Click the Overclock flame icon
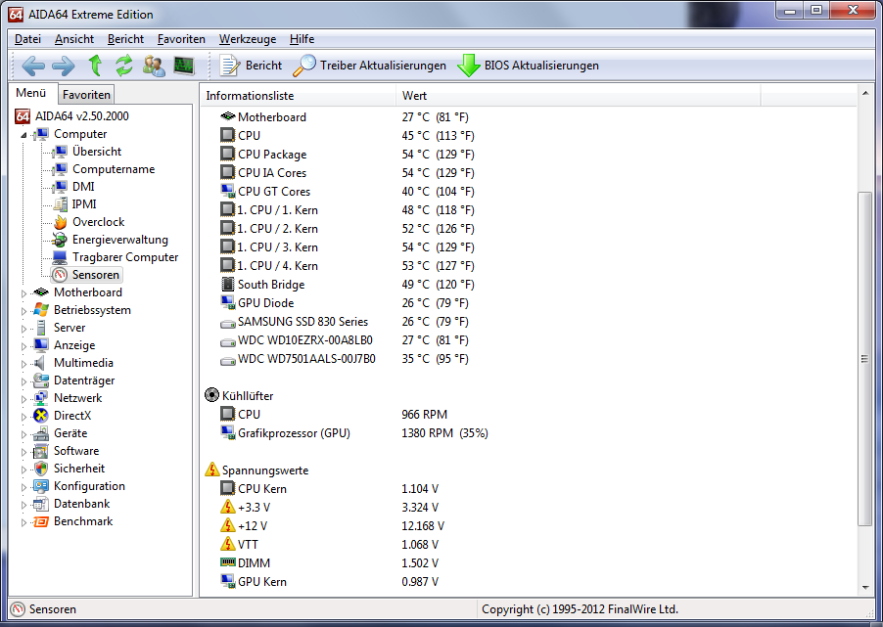883x627 pixels. [x=60, y=222]
